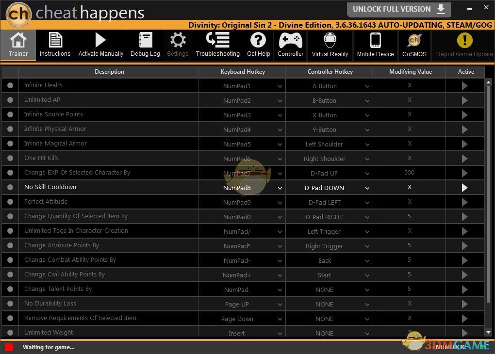Toggle Unlimited AP status dot
Screen dimensions: 495x354
10,100
